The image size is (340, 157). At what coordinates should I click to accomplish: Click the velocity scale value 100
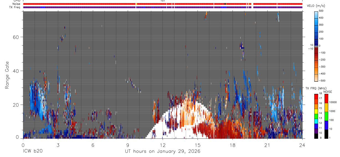pyautogui.click(x=321, y=39)
